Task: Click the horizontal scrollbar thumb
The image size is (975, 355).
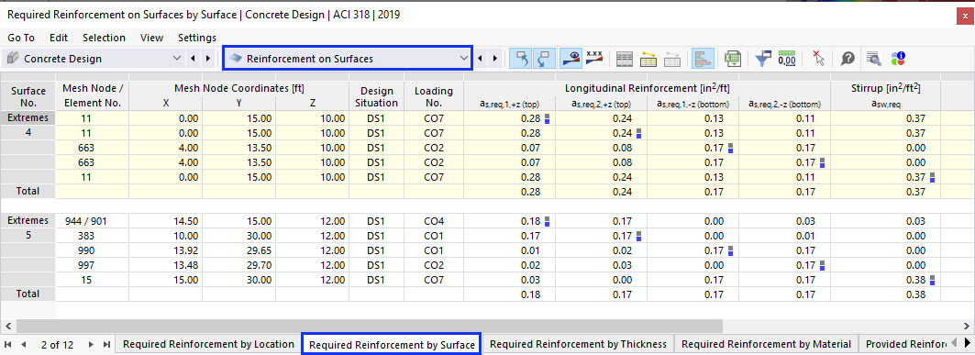Action: click(x=370, y=326)
